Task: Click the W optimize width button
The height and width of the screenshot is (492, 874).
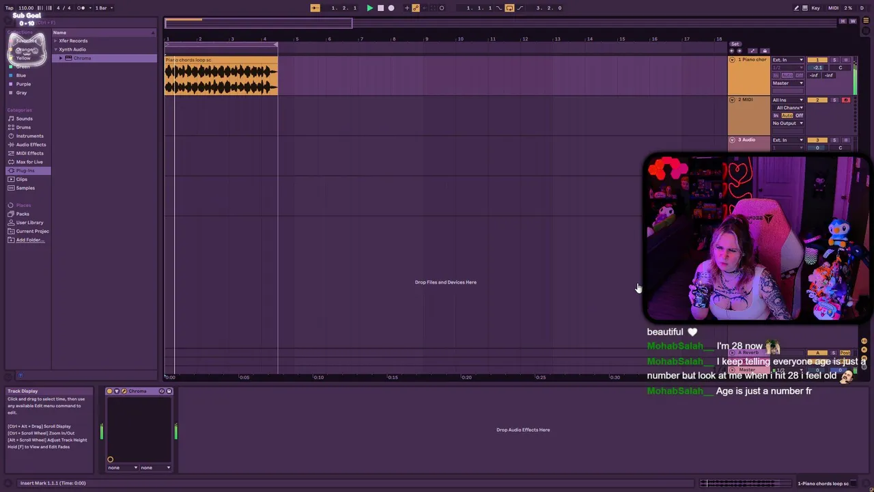Action: (x=853, y=21)
